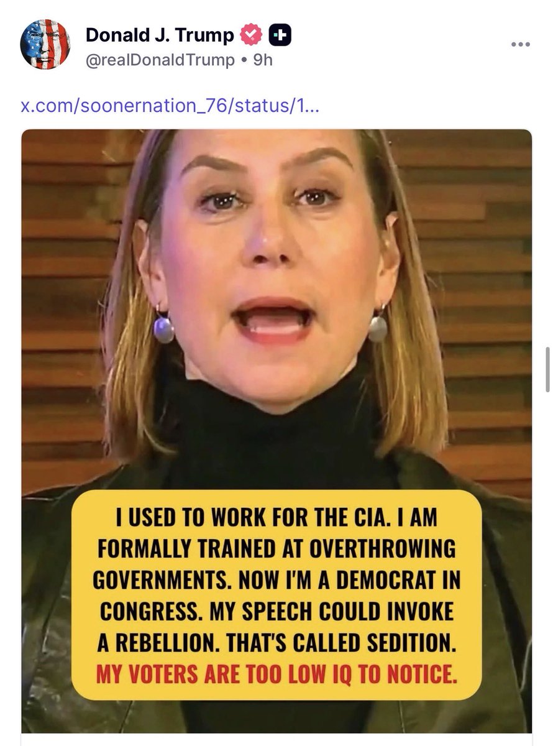Click the red verified checkmark badge
This screenshot has height=746, width=553.
(x=252, y=36)
